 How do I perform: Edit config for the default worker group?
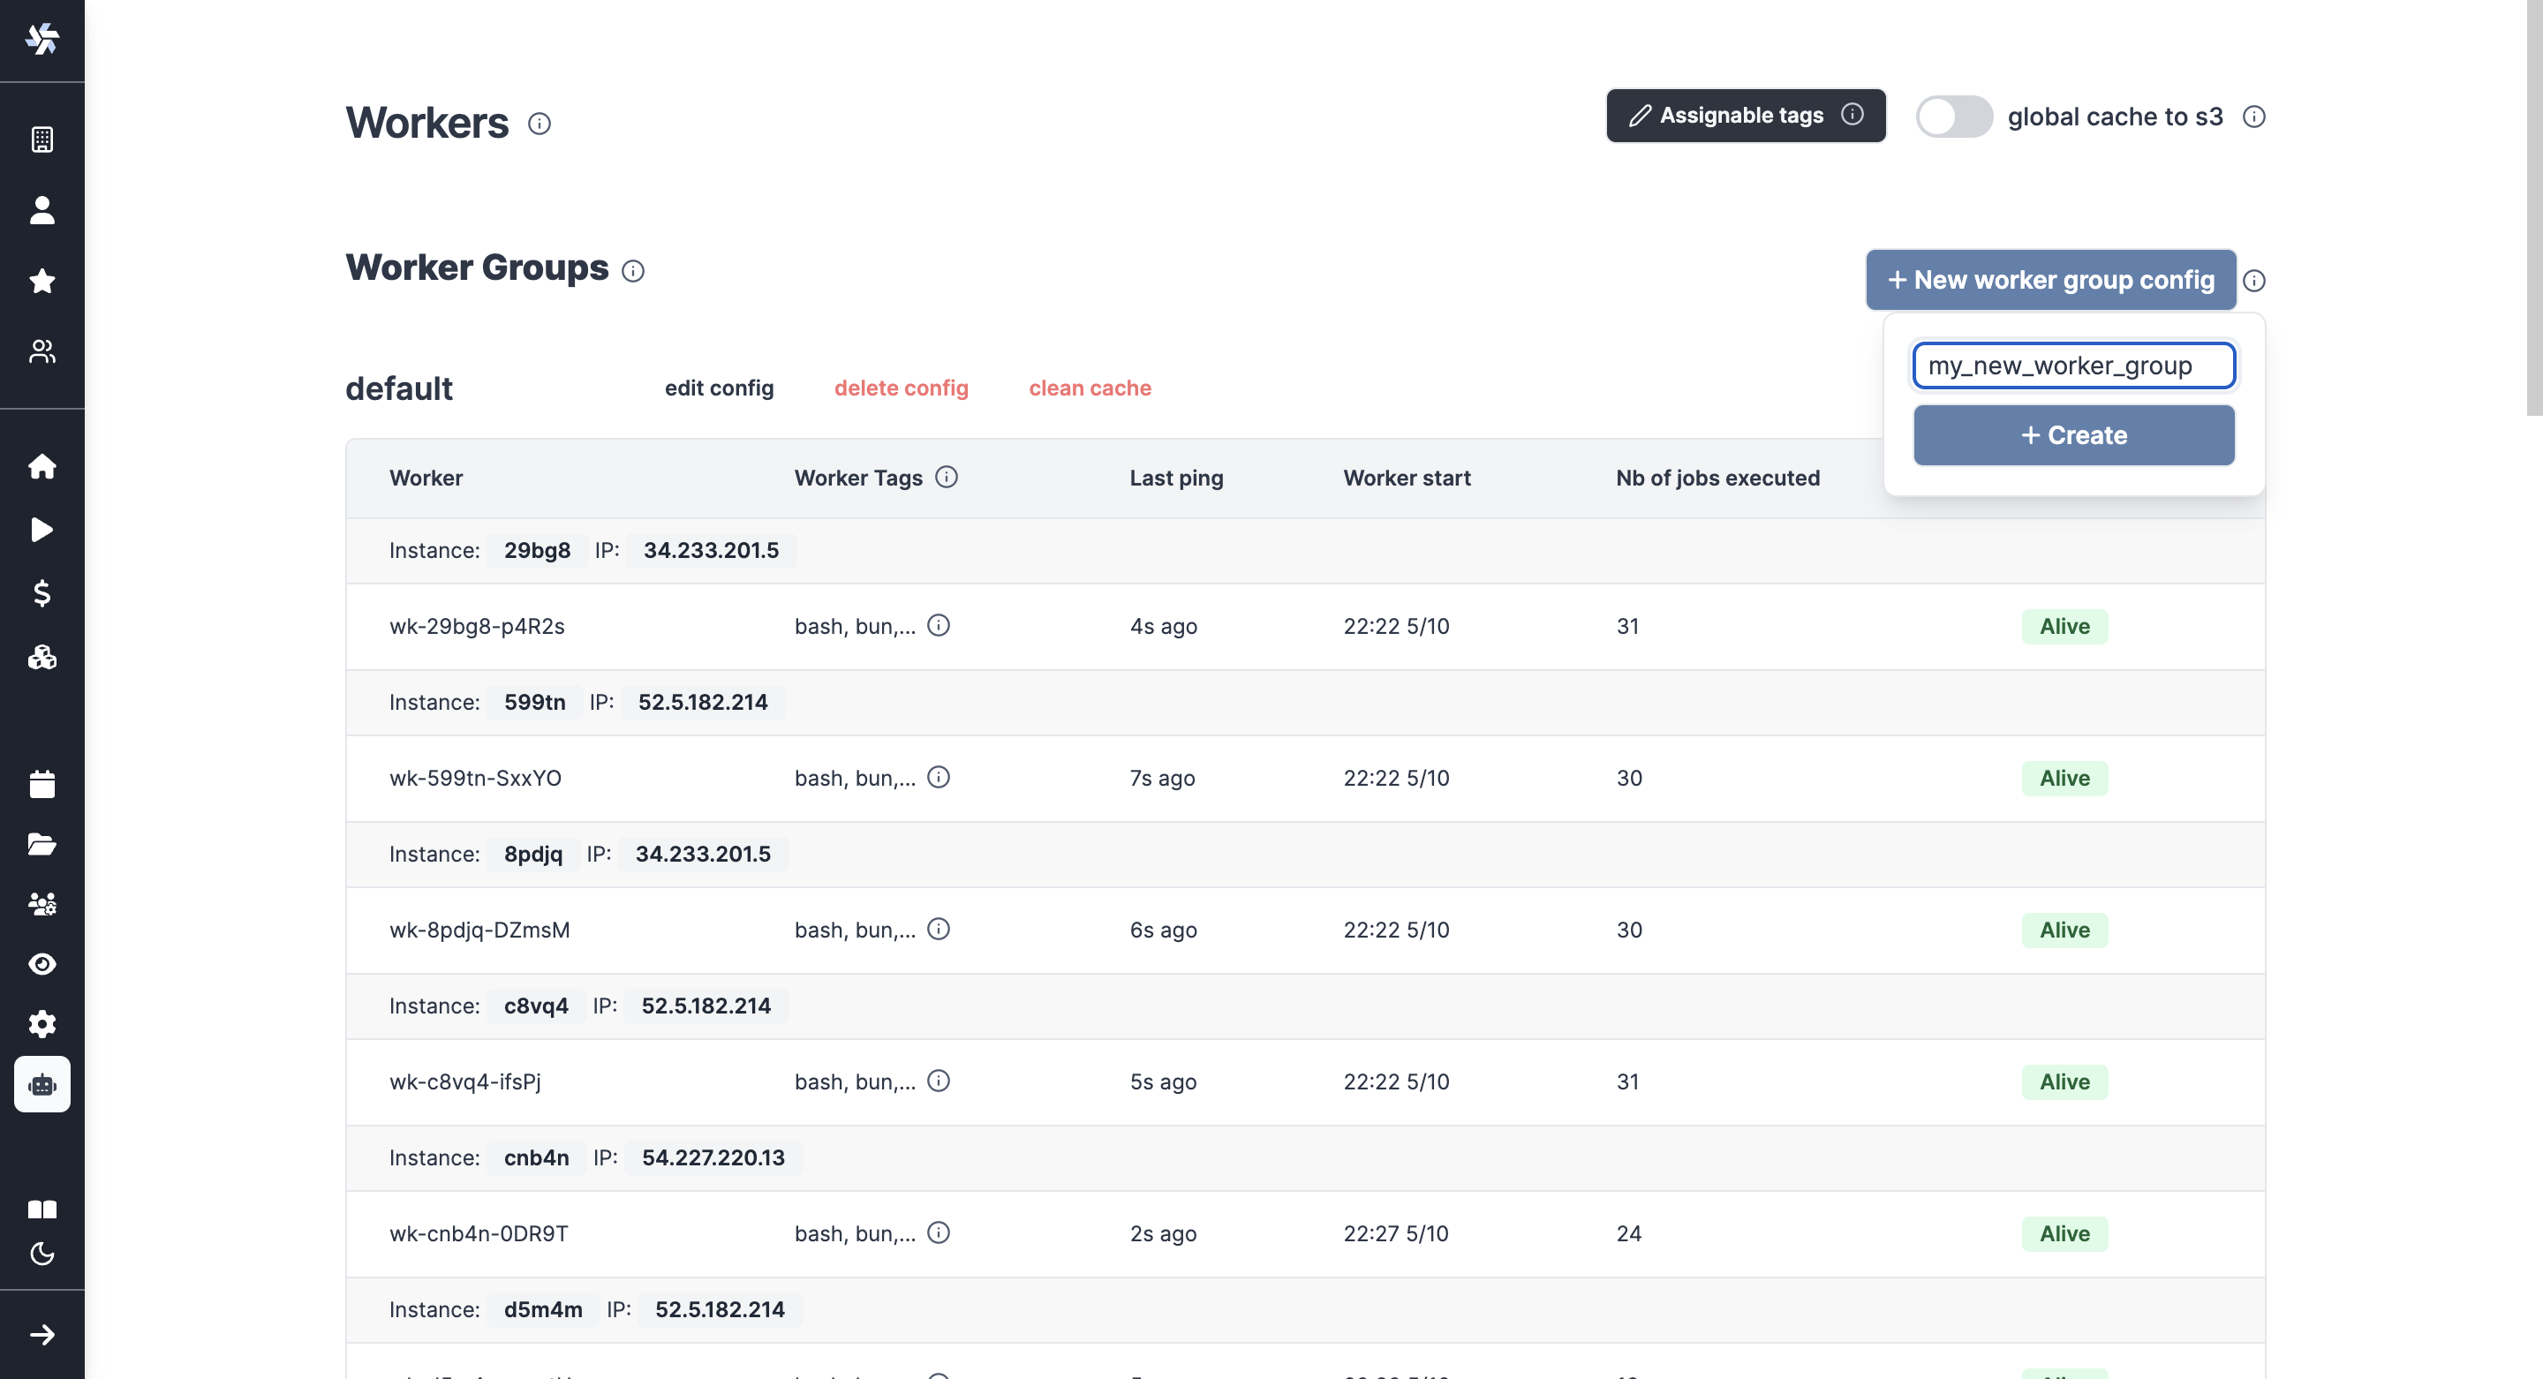[719, 388]
